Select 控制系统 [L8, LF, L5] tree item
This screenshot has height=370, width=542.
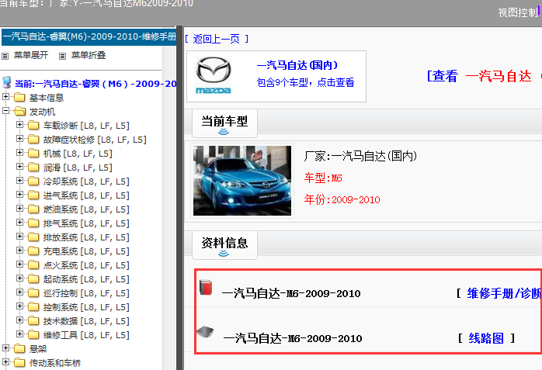click(86, 307)
